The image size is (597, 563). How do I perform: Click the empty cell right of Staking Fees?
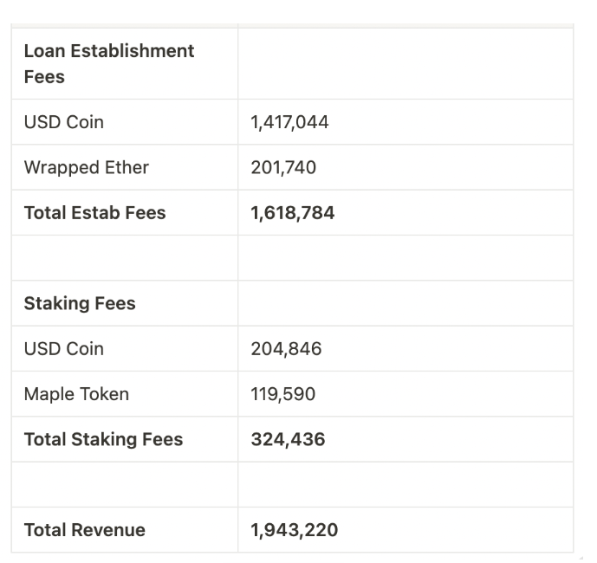pos(406,303)
